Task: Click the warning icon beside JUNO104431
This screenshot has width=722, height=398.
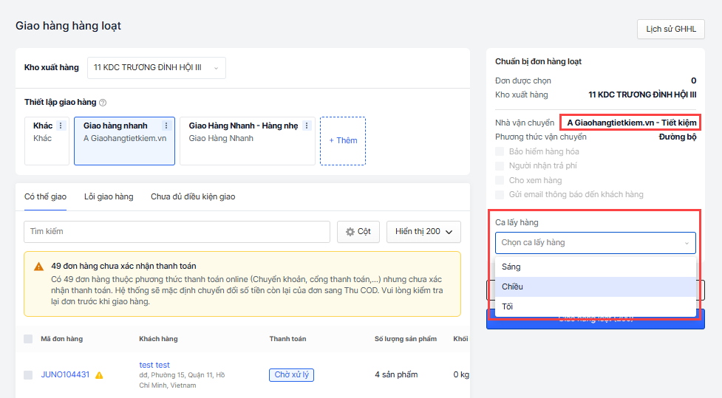Action: tap(99, 375)
